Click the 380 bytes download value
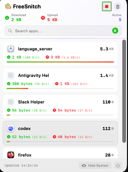The height and width of the screenshot is (172, 128). pyautogui.click(x=22, y=84)
